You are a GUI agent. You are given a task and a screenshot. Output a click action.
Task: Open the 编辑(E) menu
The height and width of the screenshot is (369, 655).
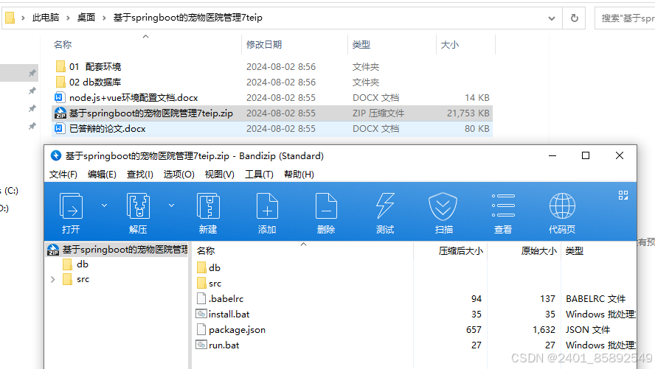(102, 175)
